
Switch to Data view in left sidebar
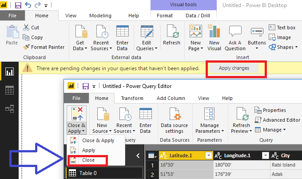click(x=9, y=90)
